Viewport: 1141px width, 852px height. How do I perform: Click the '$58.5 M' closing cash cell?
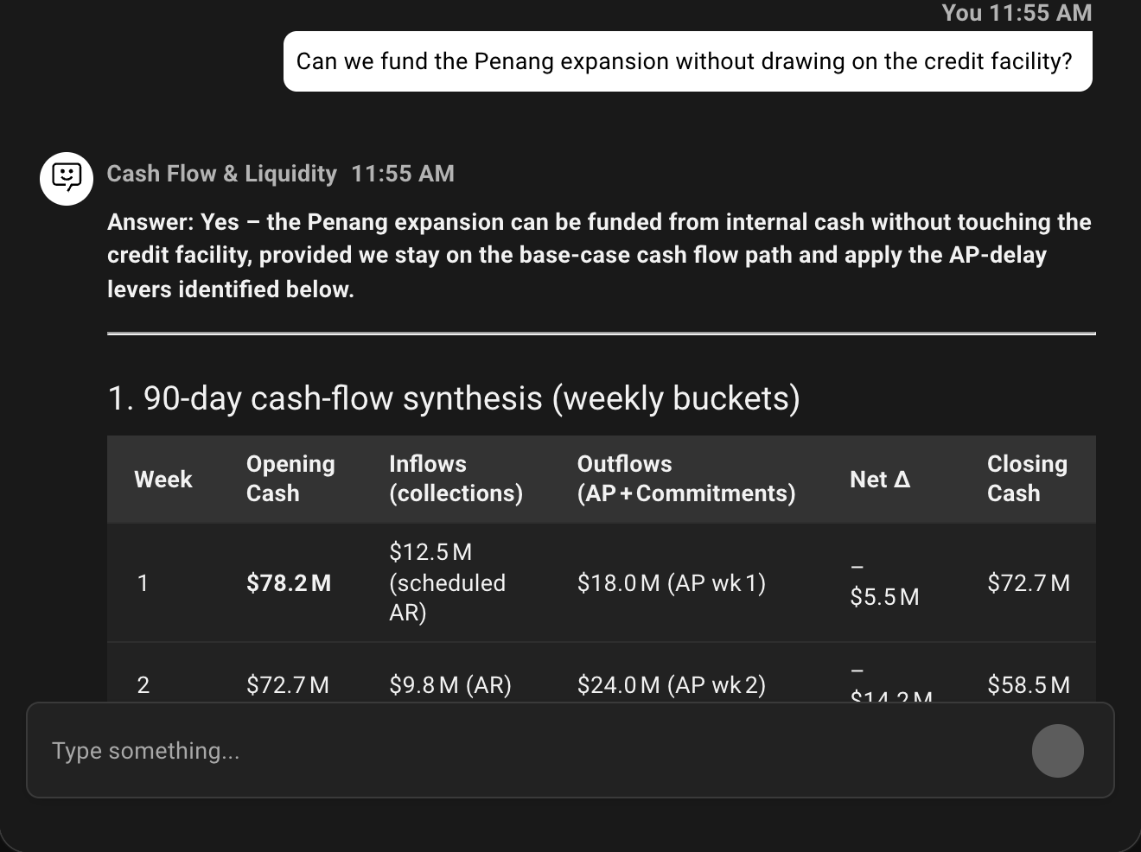pyautogui.click(x=1029, y=685)
